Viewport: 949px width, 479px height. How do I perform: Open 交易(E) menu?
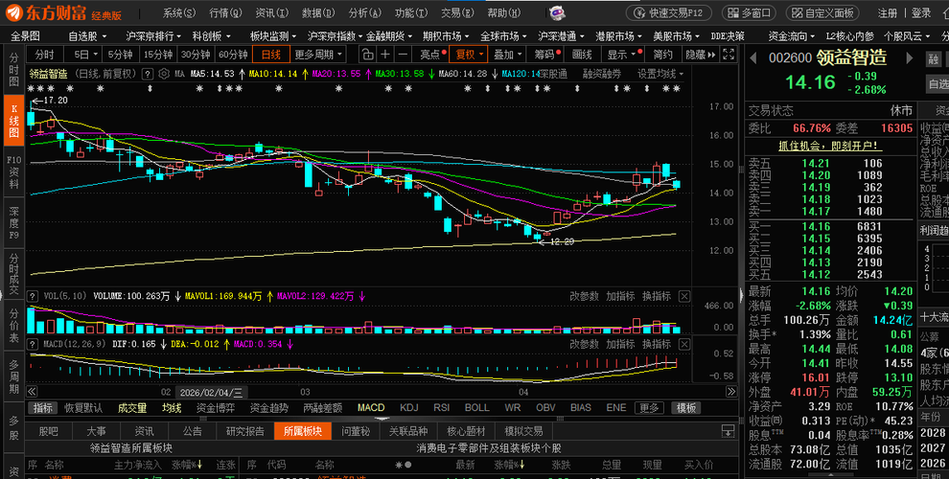458,12
